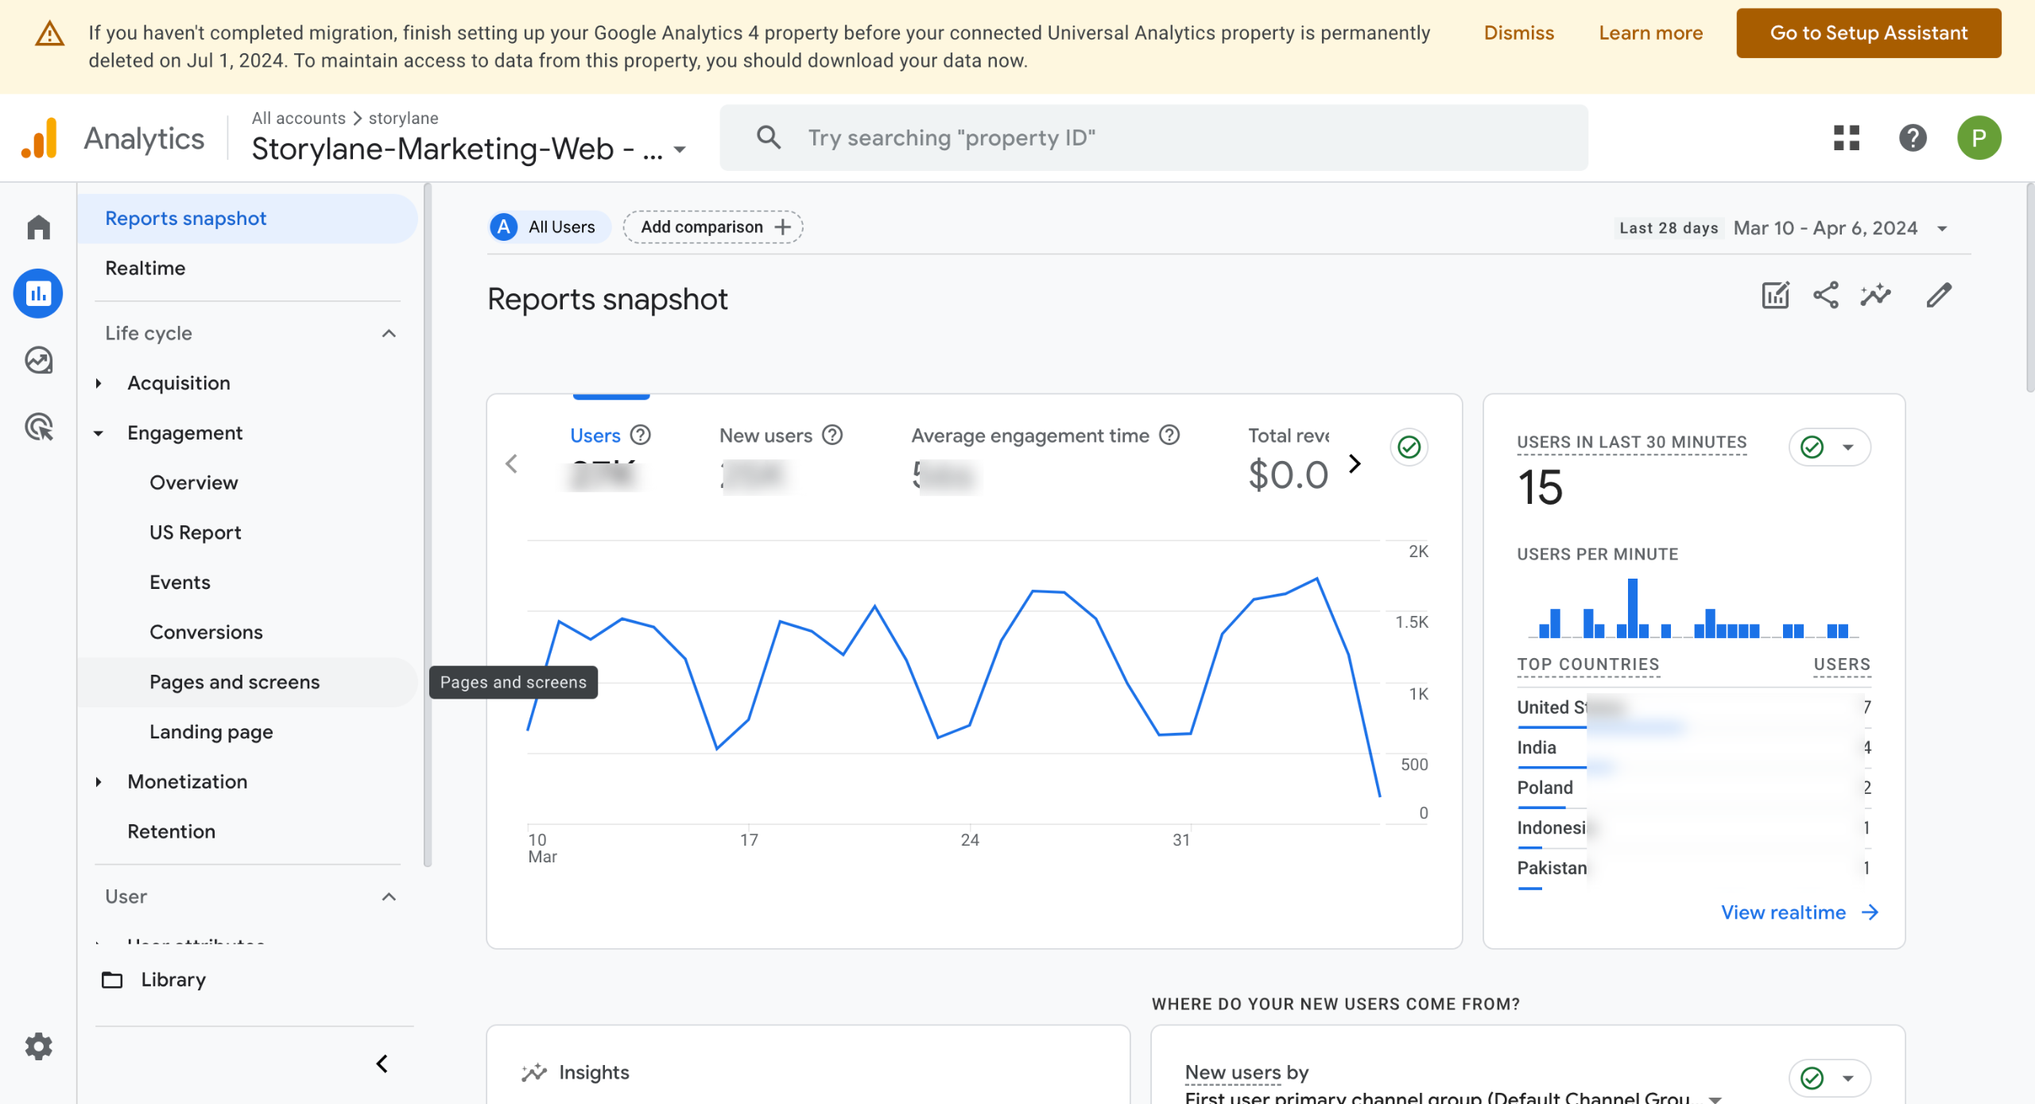The width and height of the screenshot is (2035, 1104).
Task: Collapse the Life cycle section
Action: point(389,334)
